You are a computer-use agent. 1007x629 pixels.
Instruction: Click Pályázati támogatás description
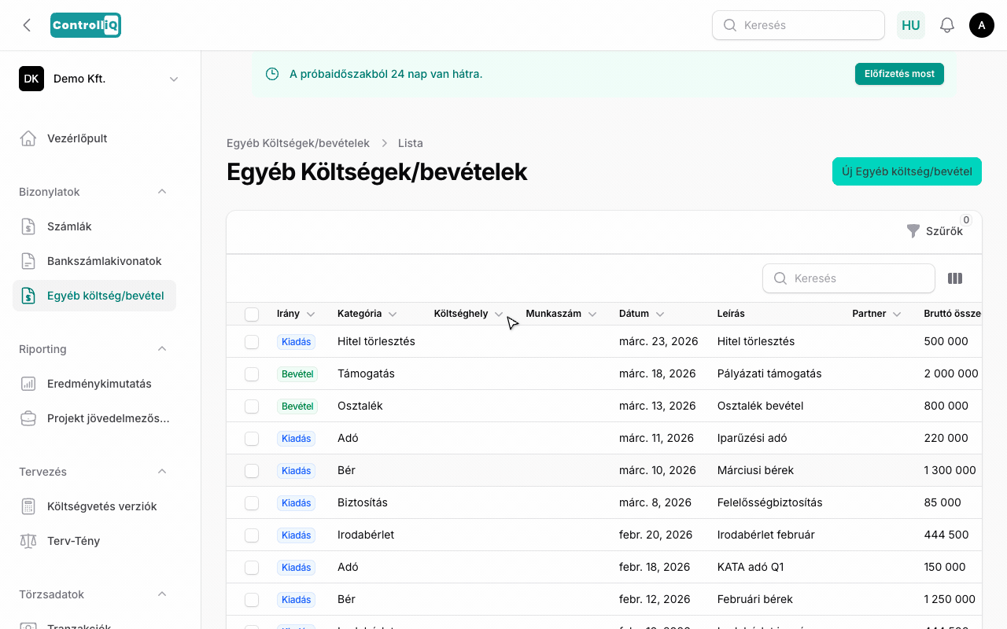[x=769, y=373]
